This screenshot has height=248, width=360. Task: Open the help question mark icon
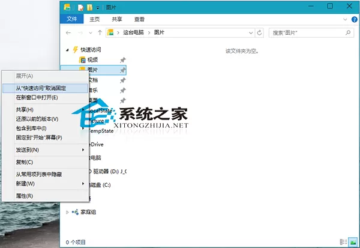click(x=354, y=20)
